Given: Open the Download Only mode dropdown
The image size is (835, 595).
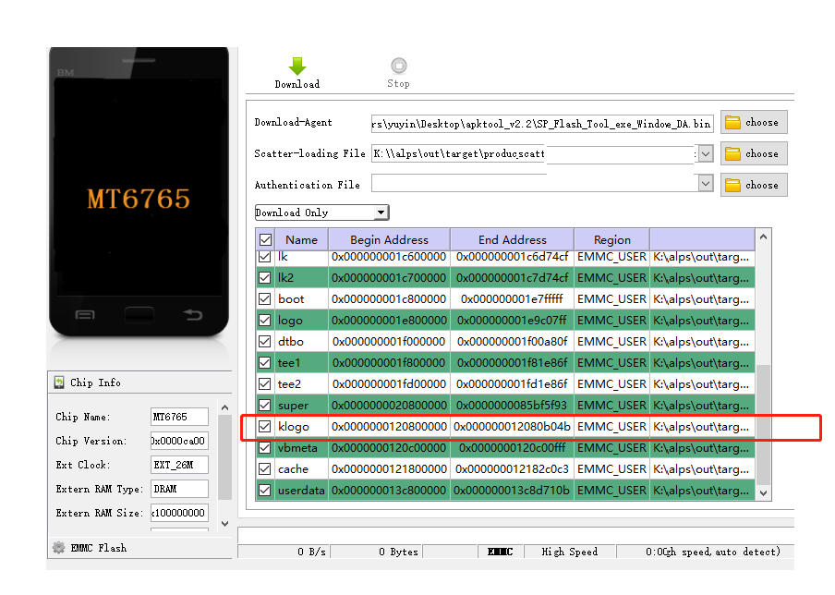Looking at the screenshot, I should (380, 212).
